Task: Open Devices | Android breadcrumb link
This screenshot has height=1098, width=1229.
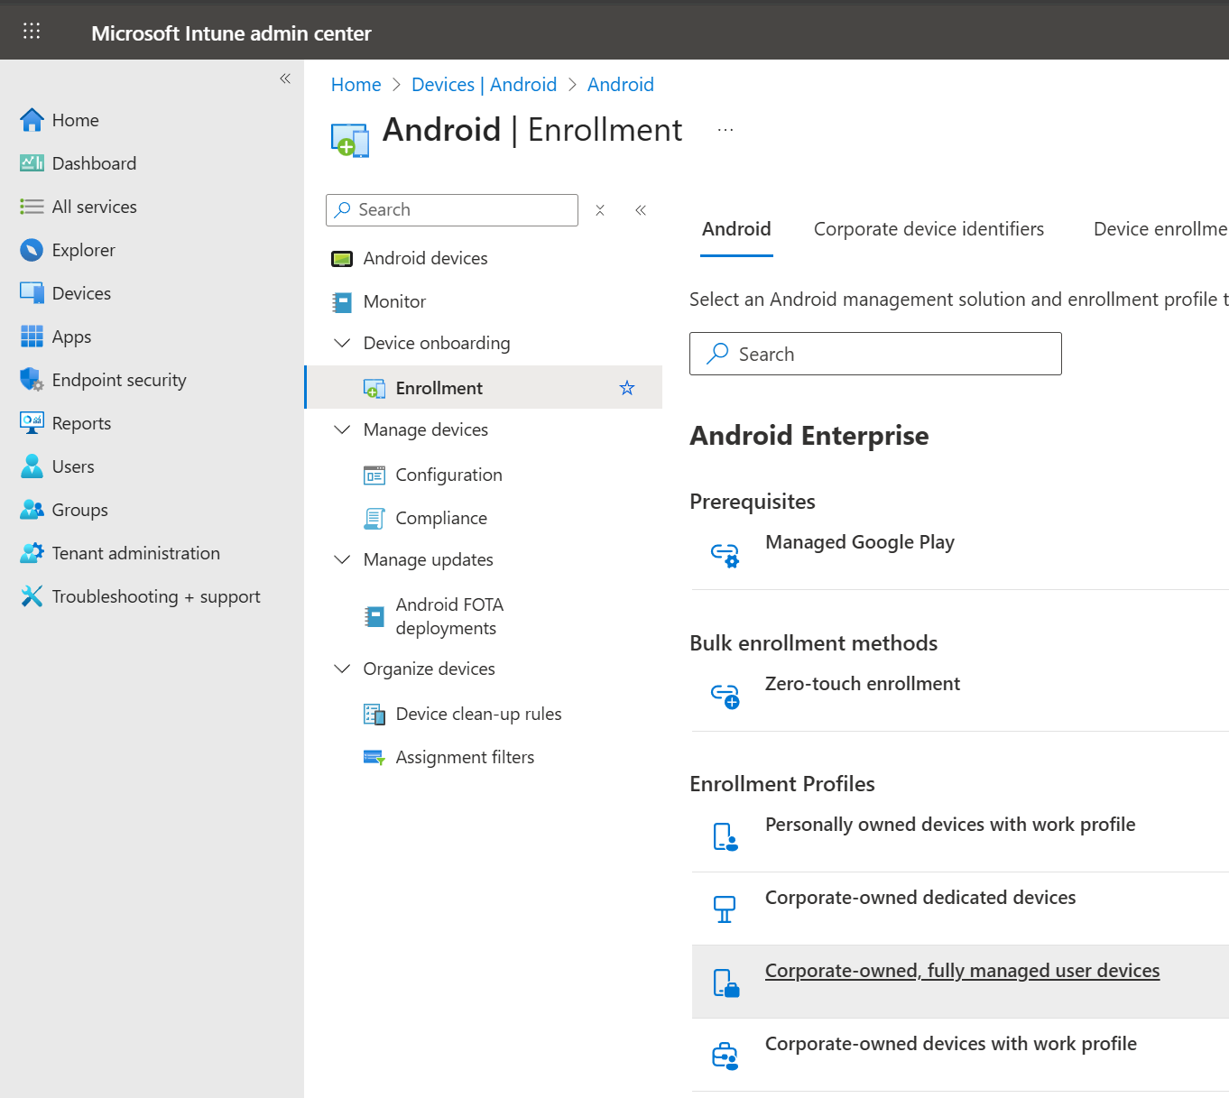Action: click(x=484, y=85)
